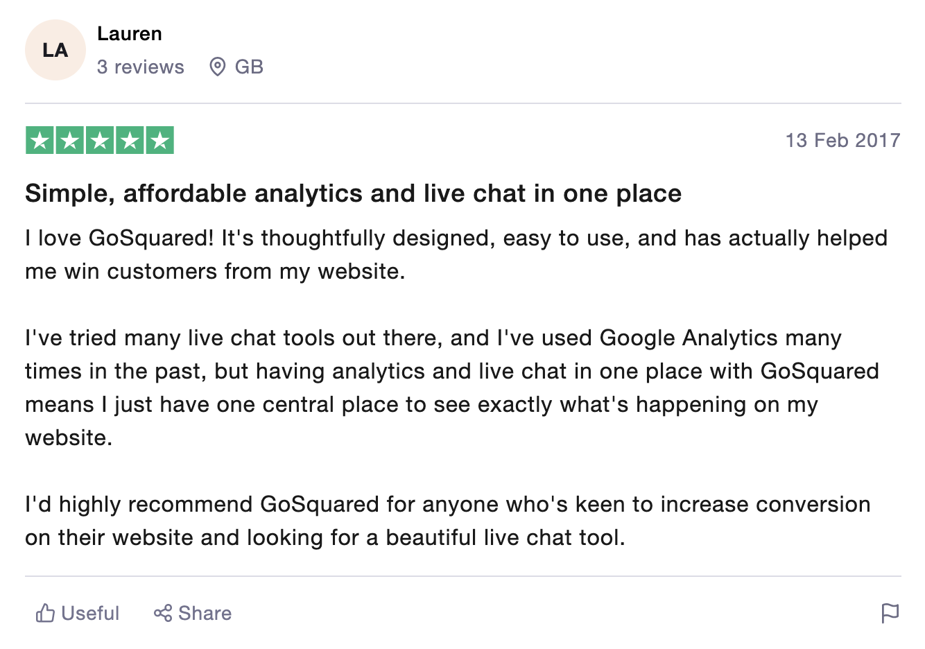Click the Share network icon
925x649 pixels.
(163, 613)
